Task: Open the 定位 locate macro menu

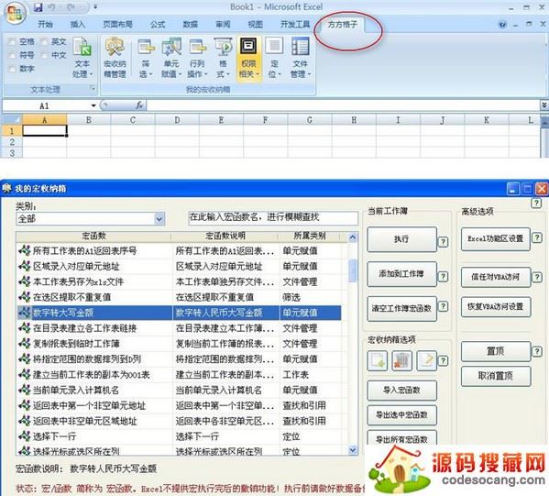Action: tap(274, 58)
